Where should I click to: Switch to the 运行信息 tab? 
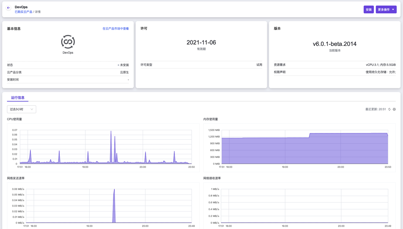click(x=17, y=98)
